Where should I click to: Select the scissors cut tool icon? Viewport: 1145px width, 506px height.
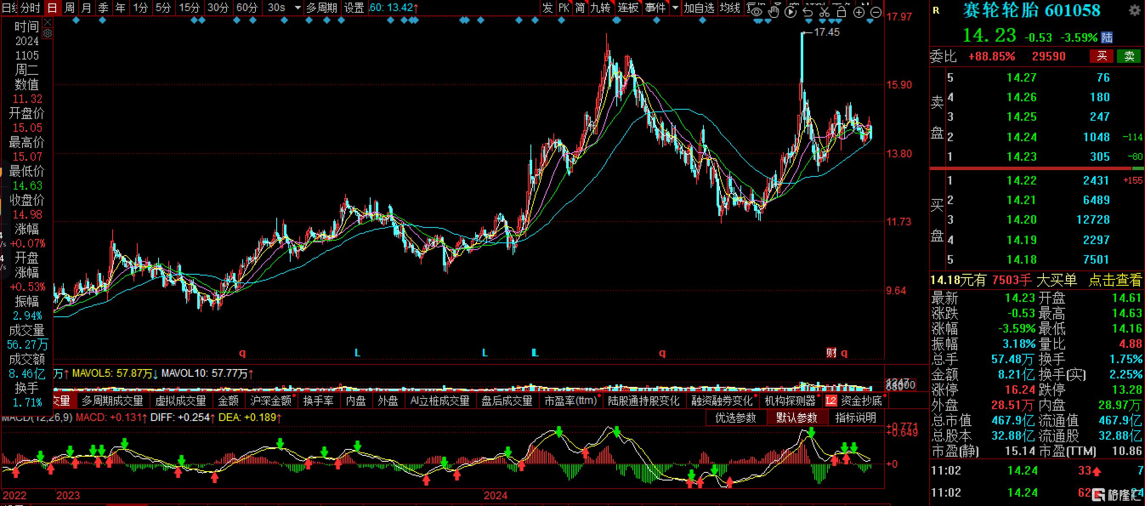coord(825,12)
